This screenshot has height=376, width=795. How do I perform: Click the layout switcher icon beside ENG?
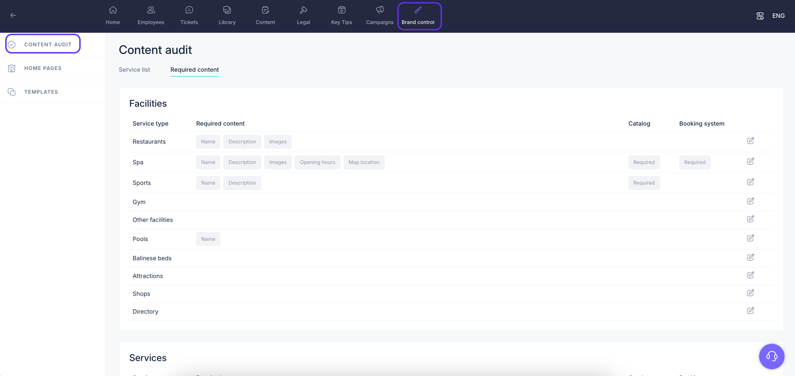point(760,16)
